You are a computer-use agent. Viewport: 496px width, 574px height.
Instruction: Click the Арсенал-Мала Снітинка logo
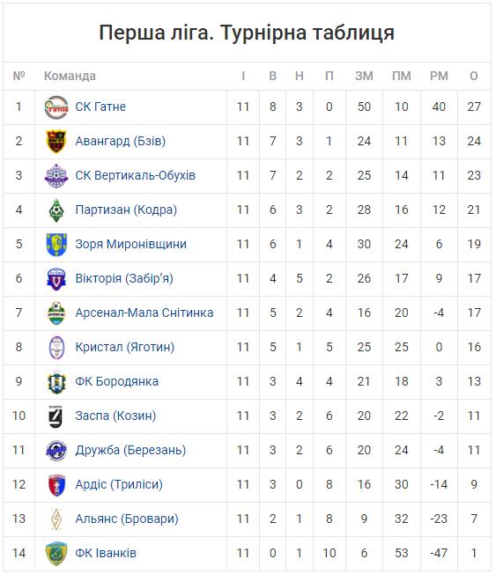click(56, 313)
